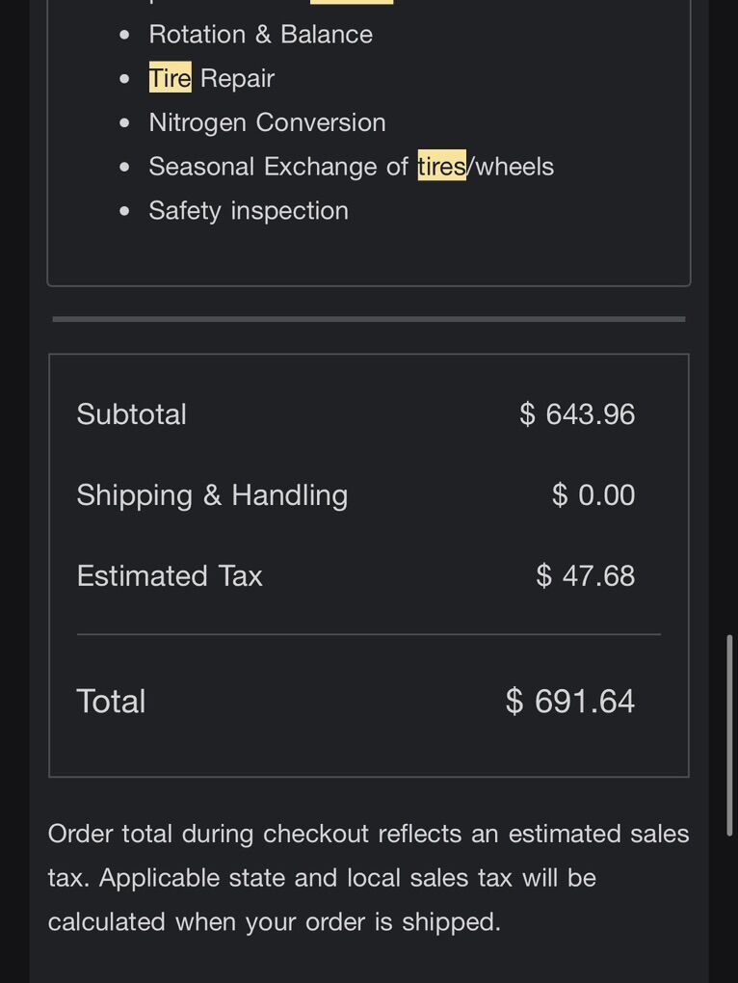Click the word Repair after Tire

[x=237, y=78]
